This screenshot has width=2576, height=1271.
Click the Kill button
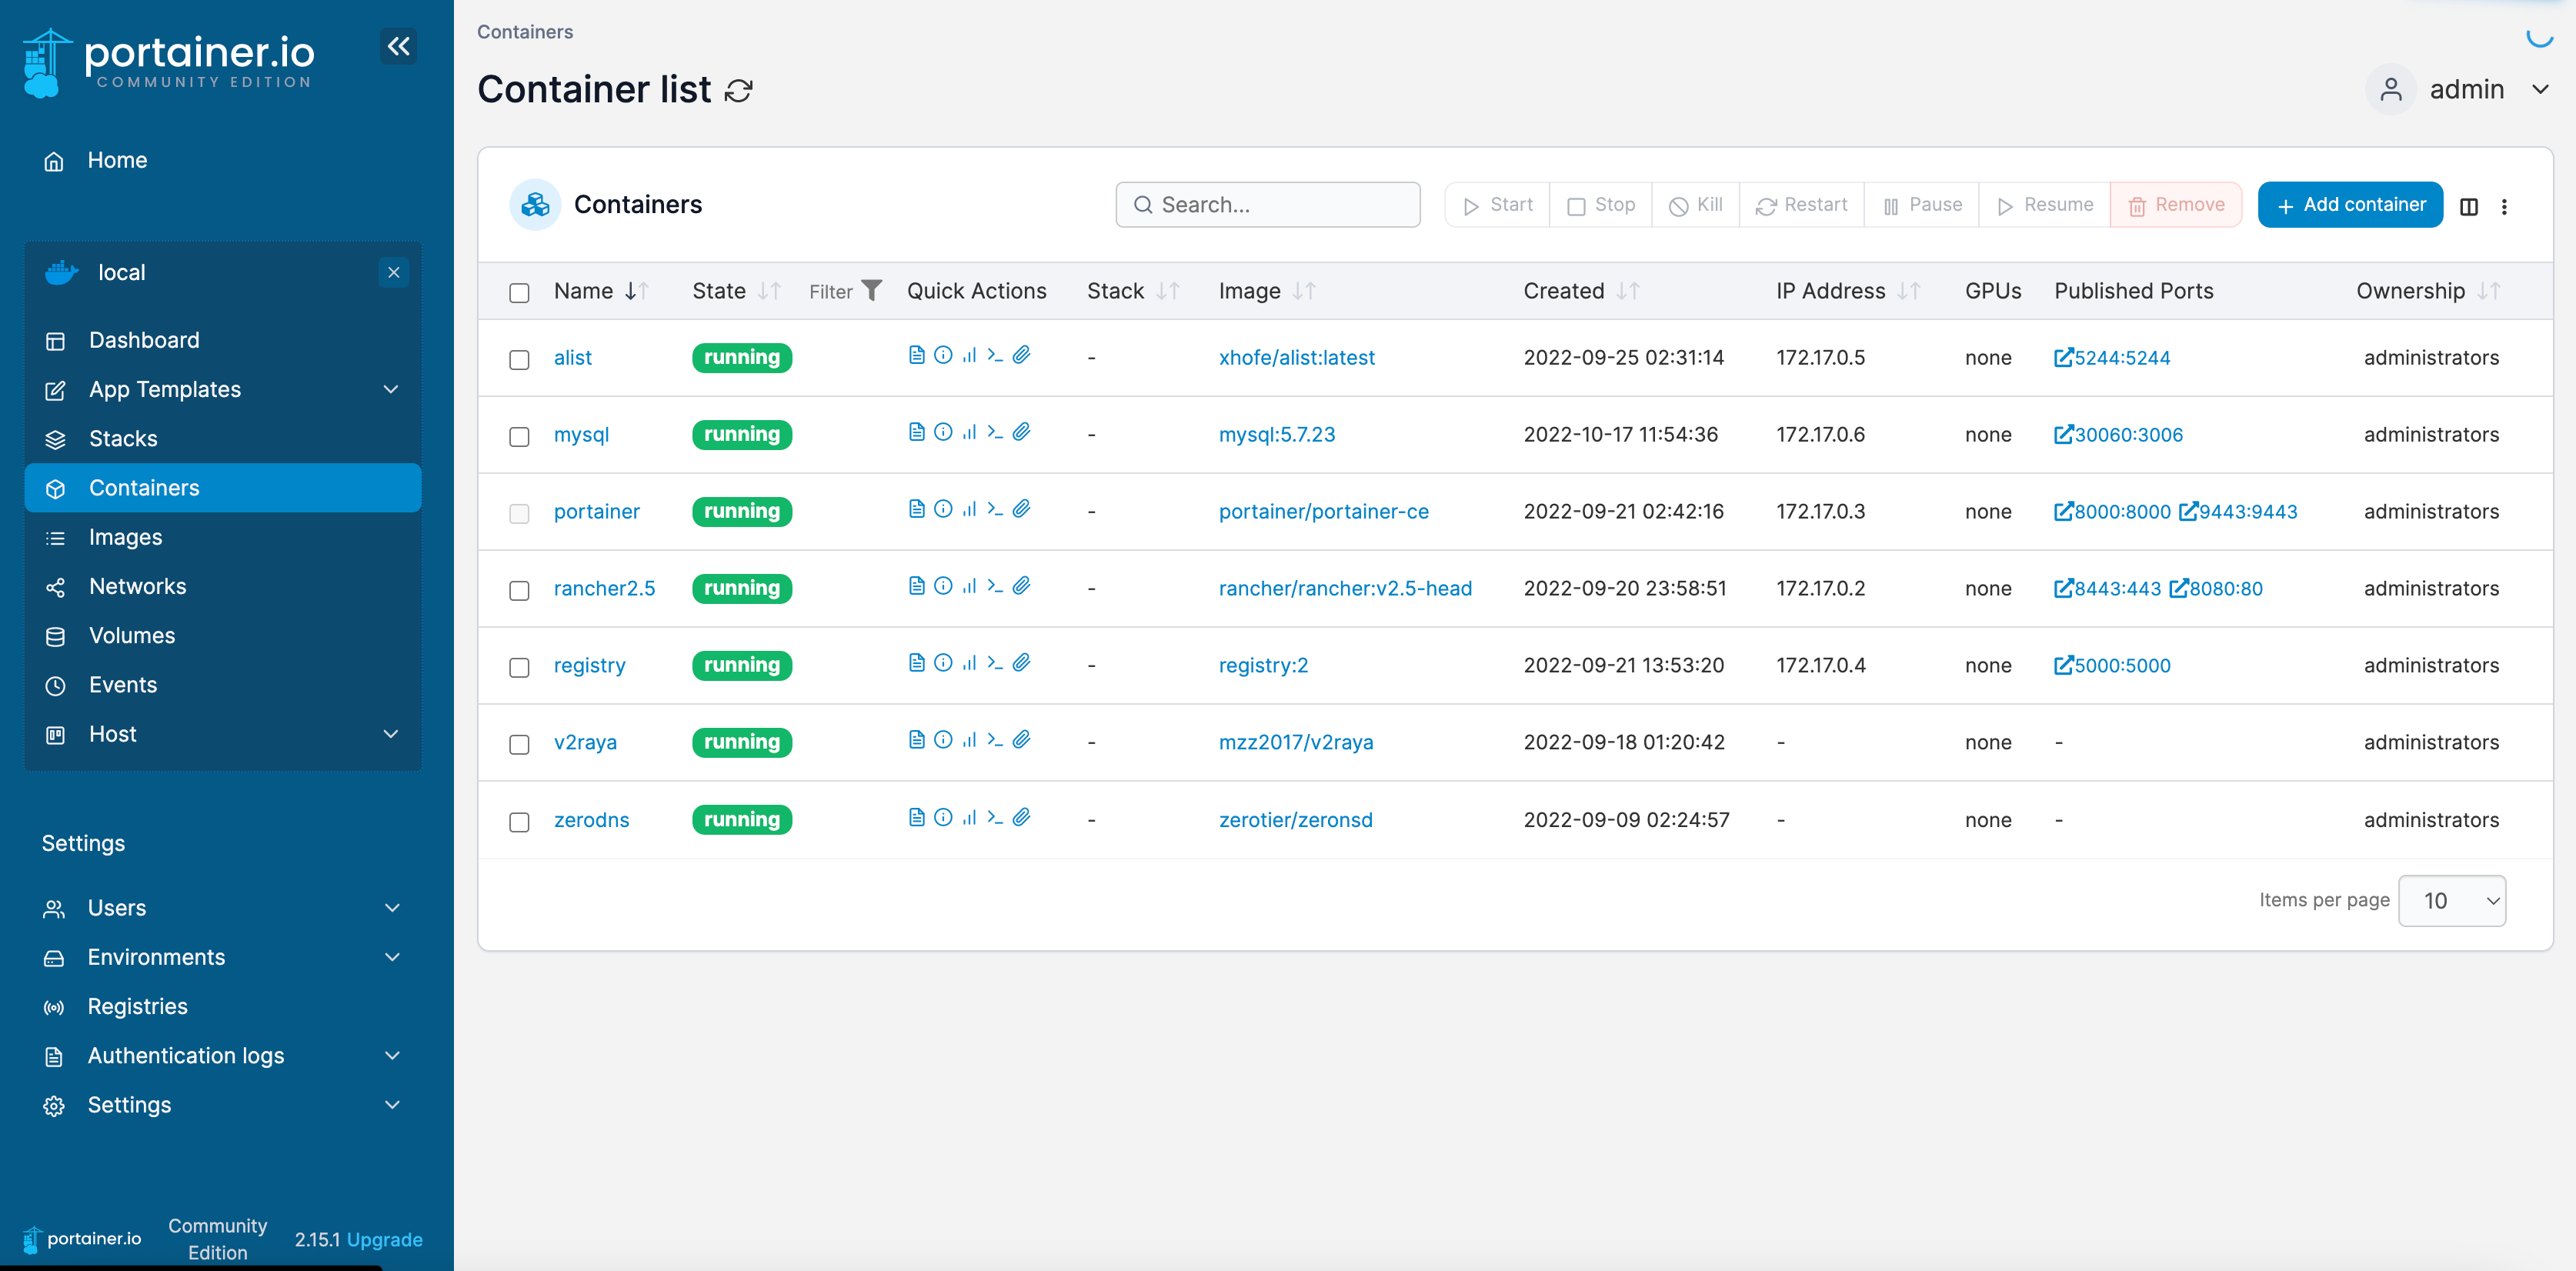tap(1695, 204)
